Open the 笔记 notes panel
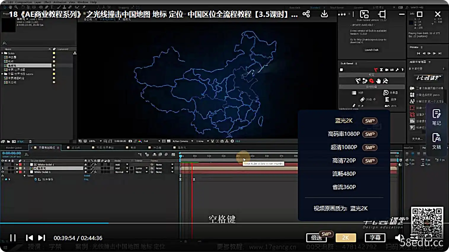449x252 pixels. tap(436, 117)
